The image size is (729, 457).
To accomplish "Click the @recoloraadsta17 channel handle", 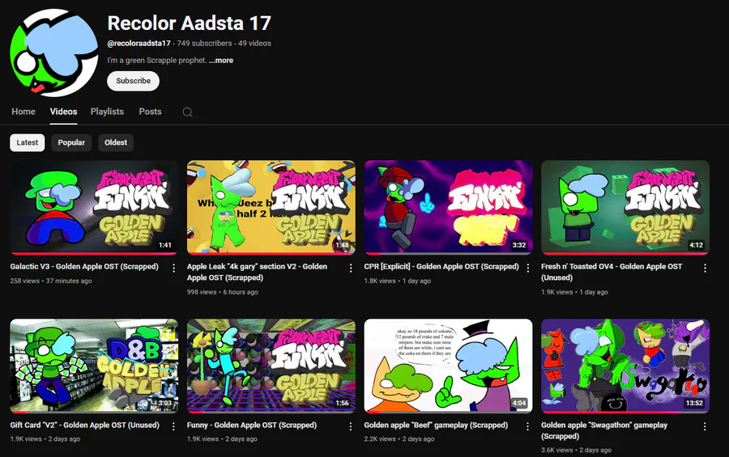I will coord(139,43).
